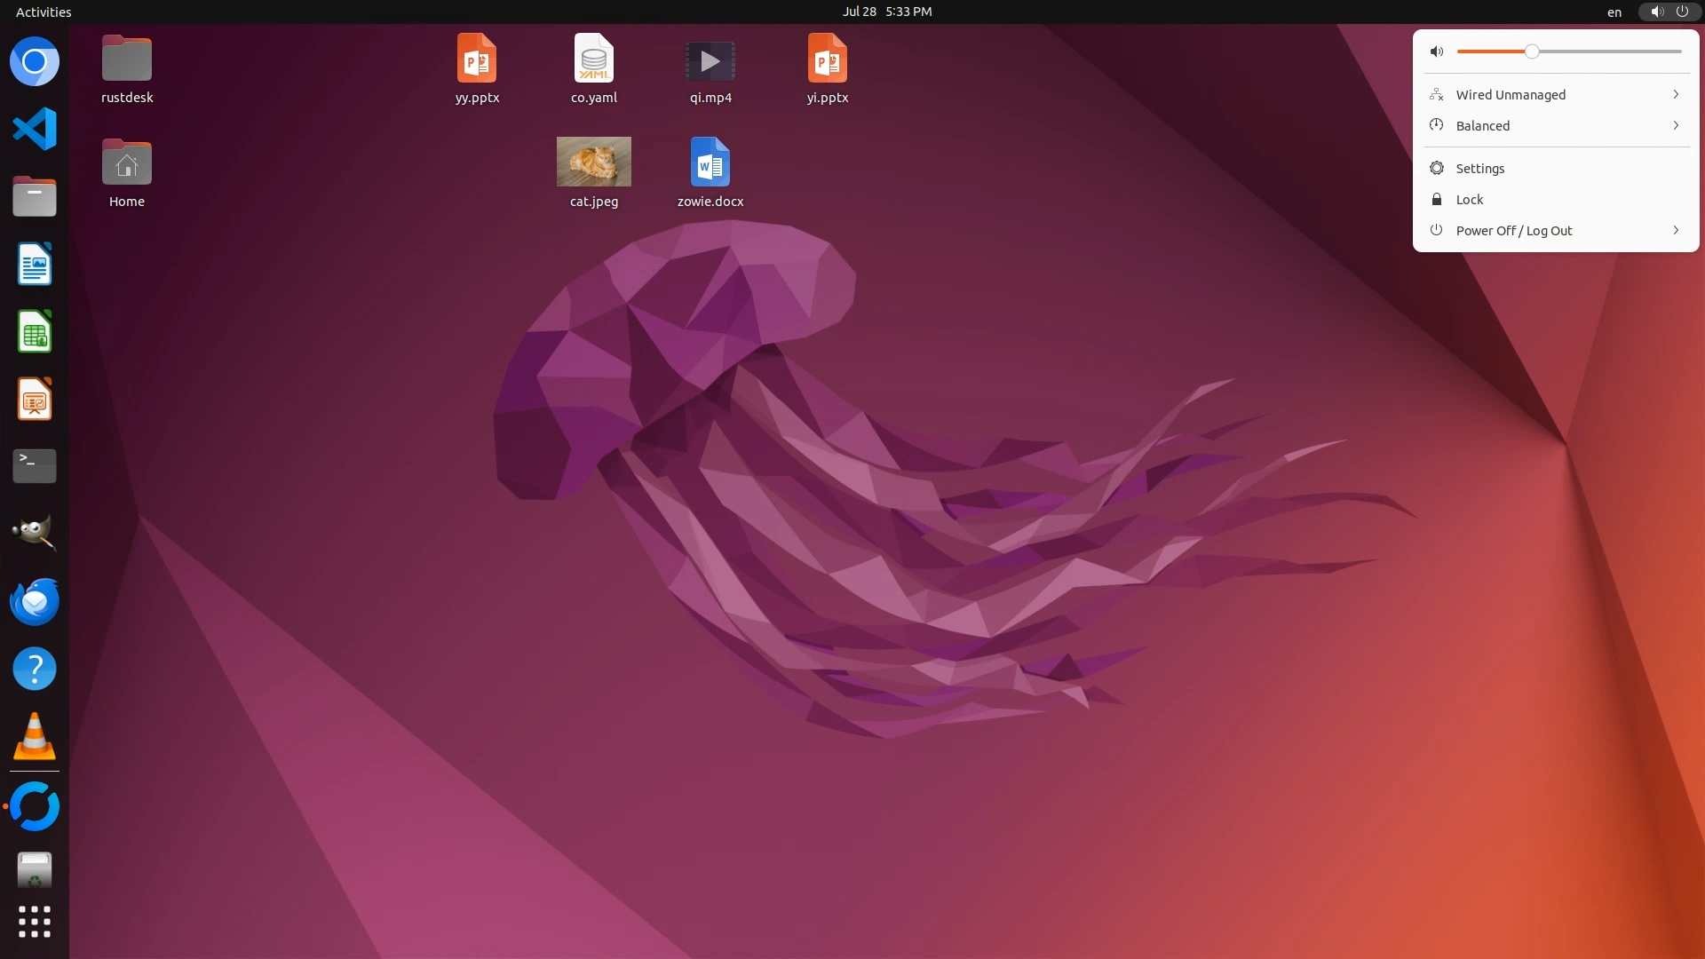
Task: Open the date and time clock menu
Action: pyautogui.click(x=886, y=12)
